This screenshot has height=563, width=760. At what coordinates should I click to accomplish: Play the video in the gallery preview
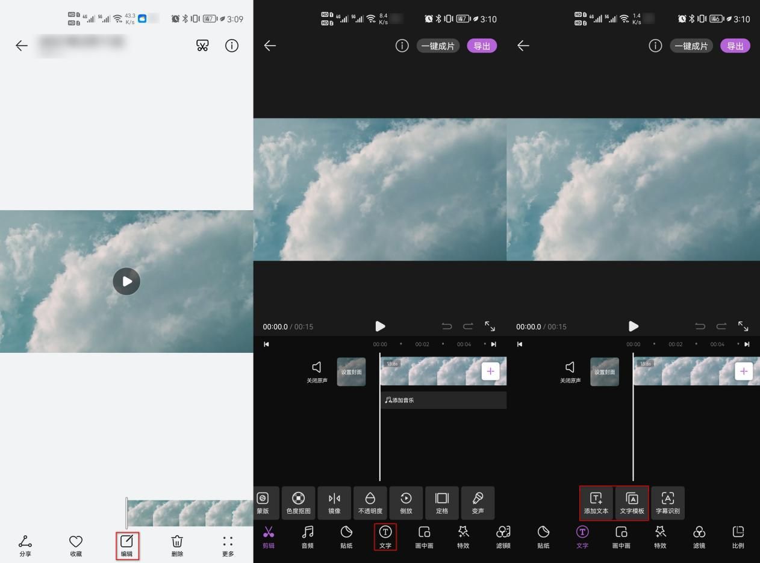tap(126, 281)
